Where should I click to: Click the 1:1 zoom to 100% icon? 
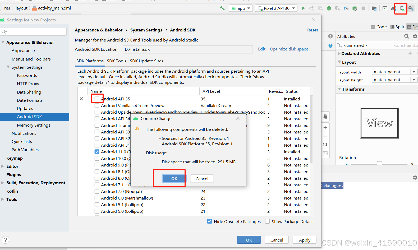click(x=325, y=145)
